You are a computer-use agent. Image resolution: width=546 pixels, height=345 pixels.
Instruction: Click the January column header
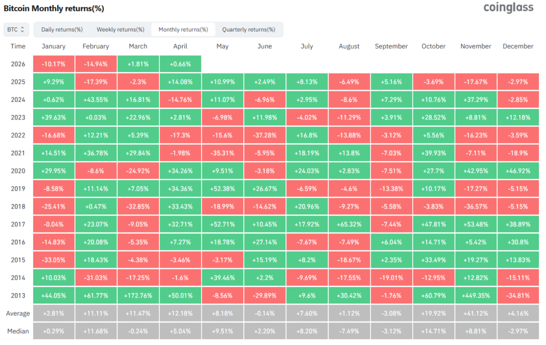(53, 46)
